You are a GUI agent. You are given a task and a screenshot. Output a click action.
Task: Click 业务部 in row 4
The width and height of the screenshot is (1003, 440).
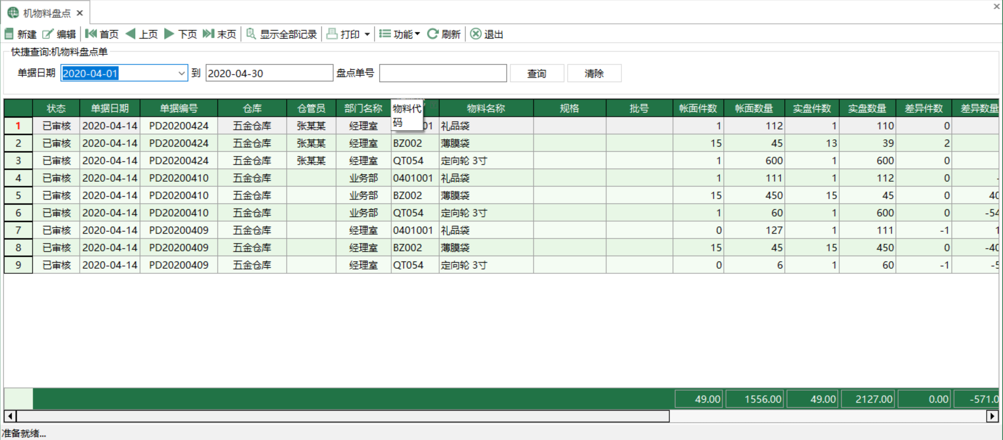(364, 178)
